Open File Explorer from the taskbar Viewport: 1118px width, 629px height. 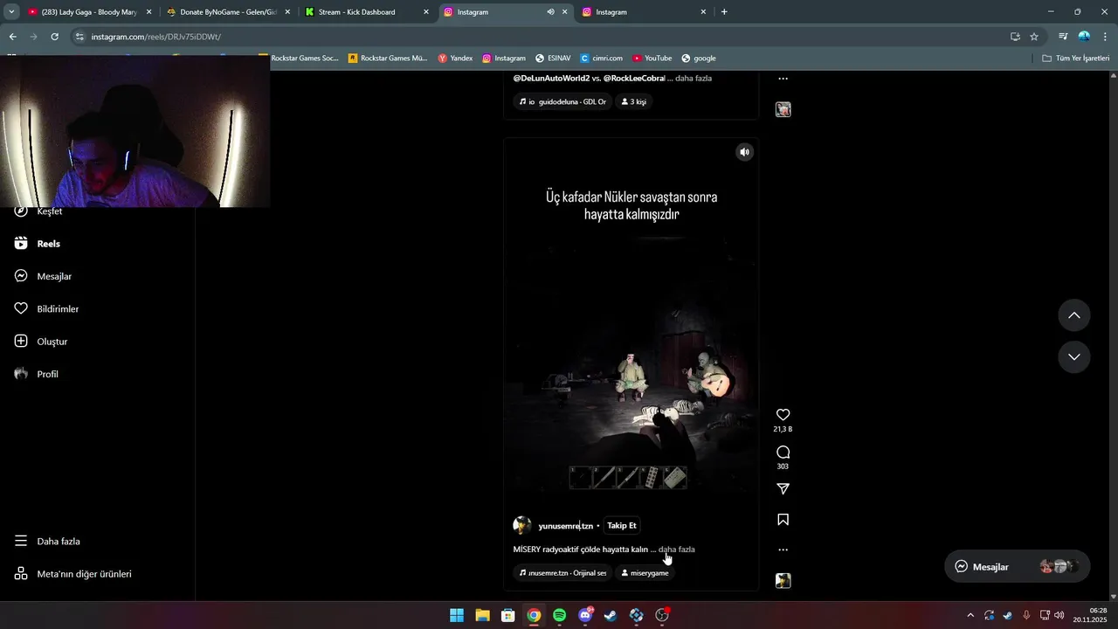[x=482, y=615]
